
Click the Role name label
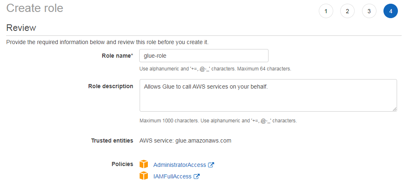pos(117,56)
